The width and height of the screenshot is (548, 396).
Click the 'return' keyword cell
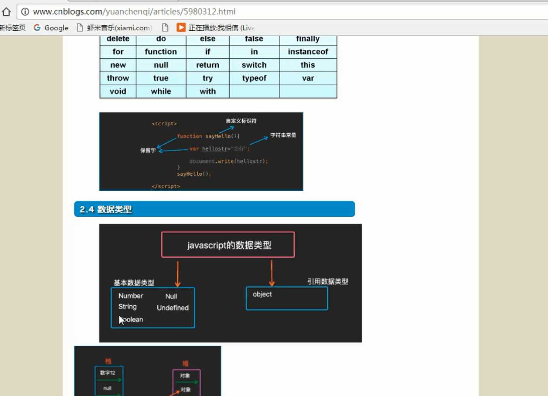pos(207,65)
